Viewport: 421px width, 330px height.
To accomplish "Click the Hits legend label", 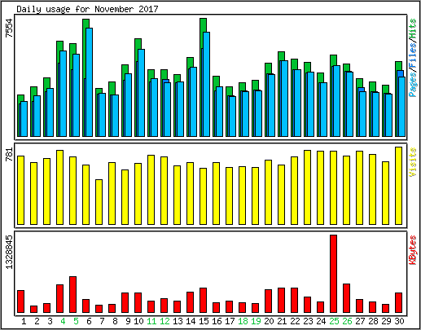I will [x=413, y=29].
